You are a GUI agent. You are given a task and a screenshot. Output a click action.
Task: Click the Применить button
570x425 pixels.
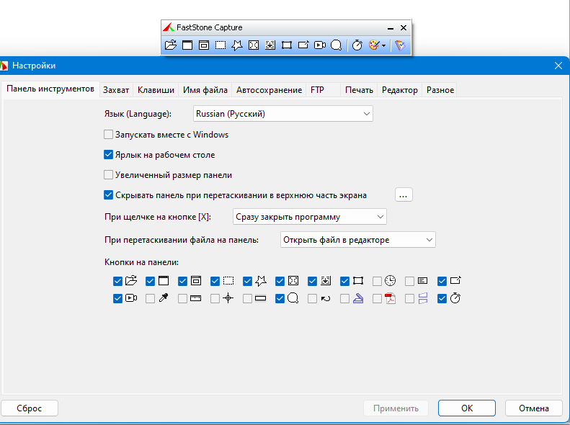pos(396,408)
